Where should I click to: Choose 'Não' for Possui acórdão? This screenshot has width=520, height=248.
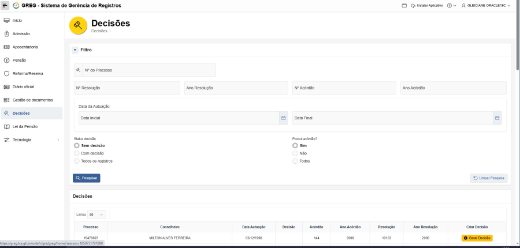295,153
